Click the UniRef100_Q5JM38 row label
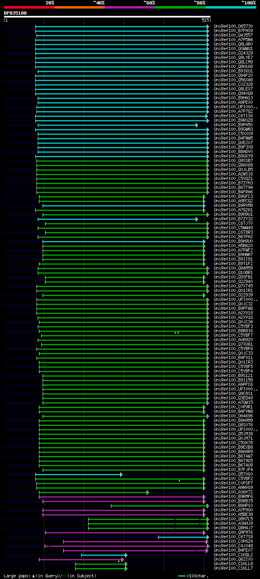 (233, 434)
